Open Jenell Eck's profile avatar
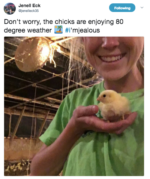 pyautogui.click(x=10, y=9)
